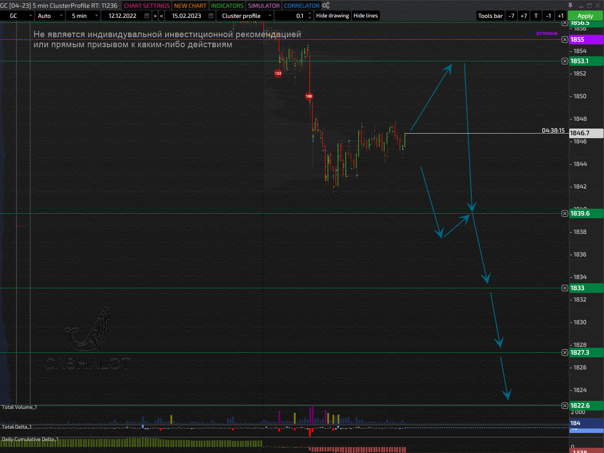
Task: Expand the Cluster profile chart type dropdown
Action: click(245, 16)
